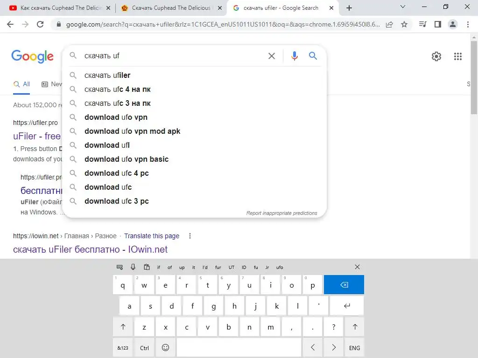Toggle the Ctrl key on keyboard
This screenshot has width=478, height=358.
pyautogui.click(x=144, y=348)
